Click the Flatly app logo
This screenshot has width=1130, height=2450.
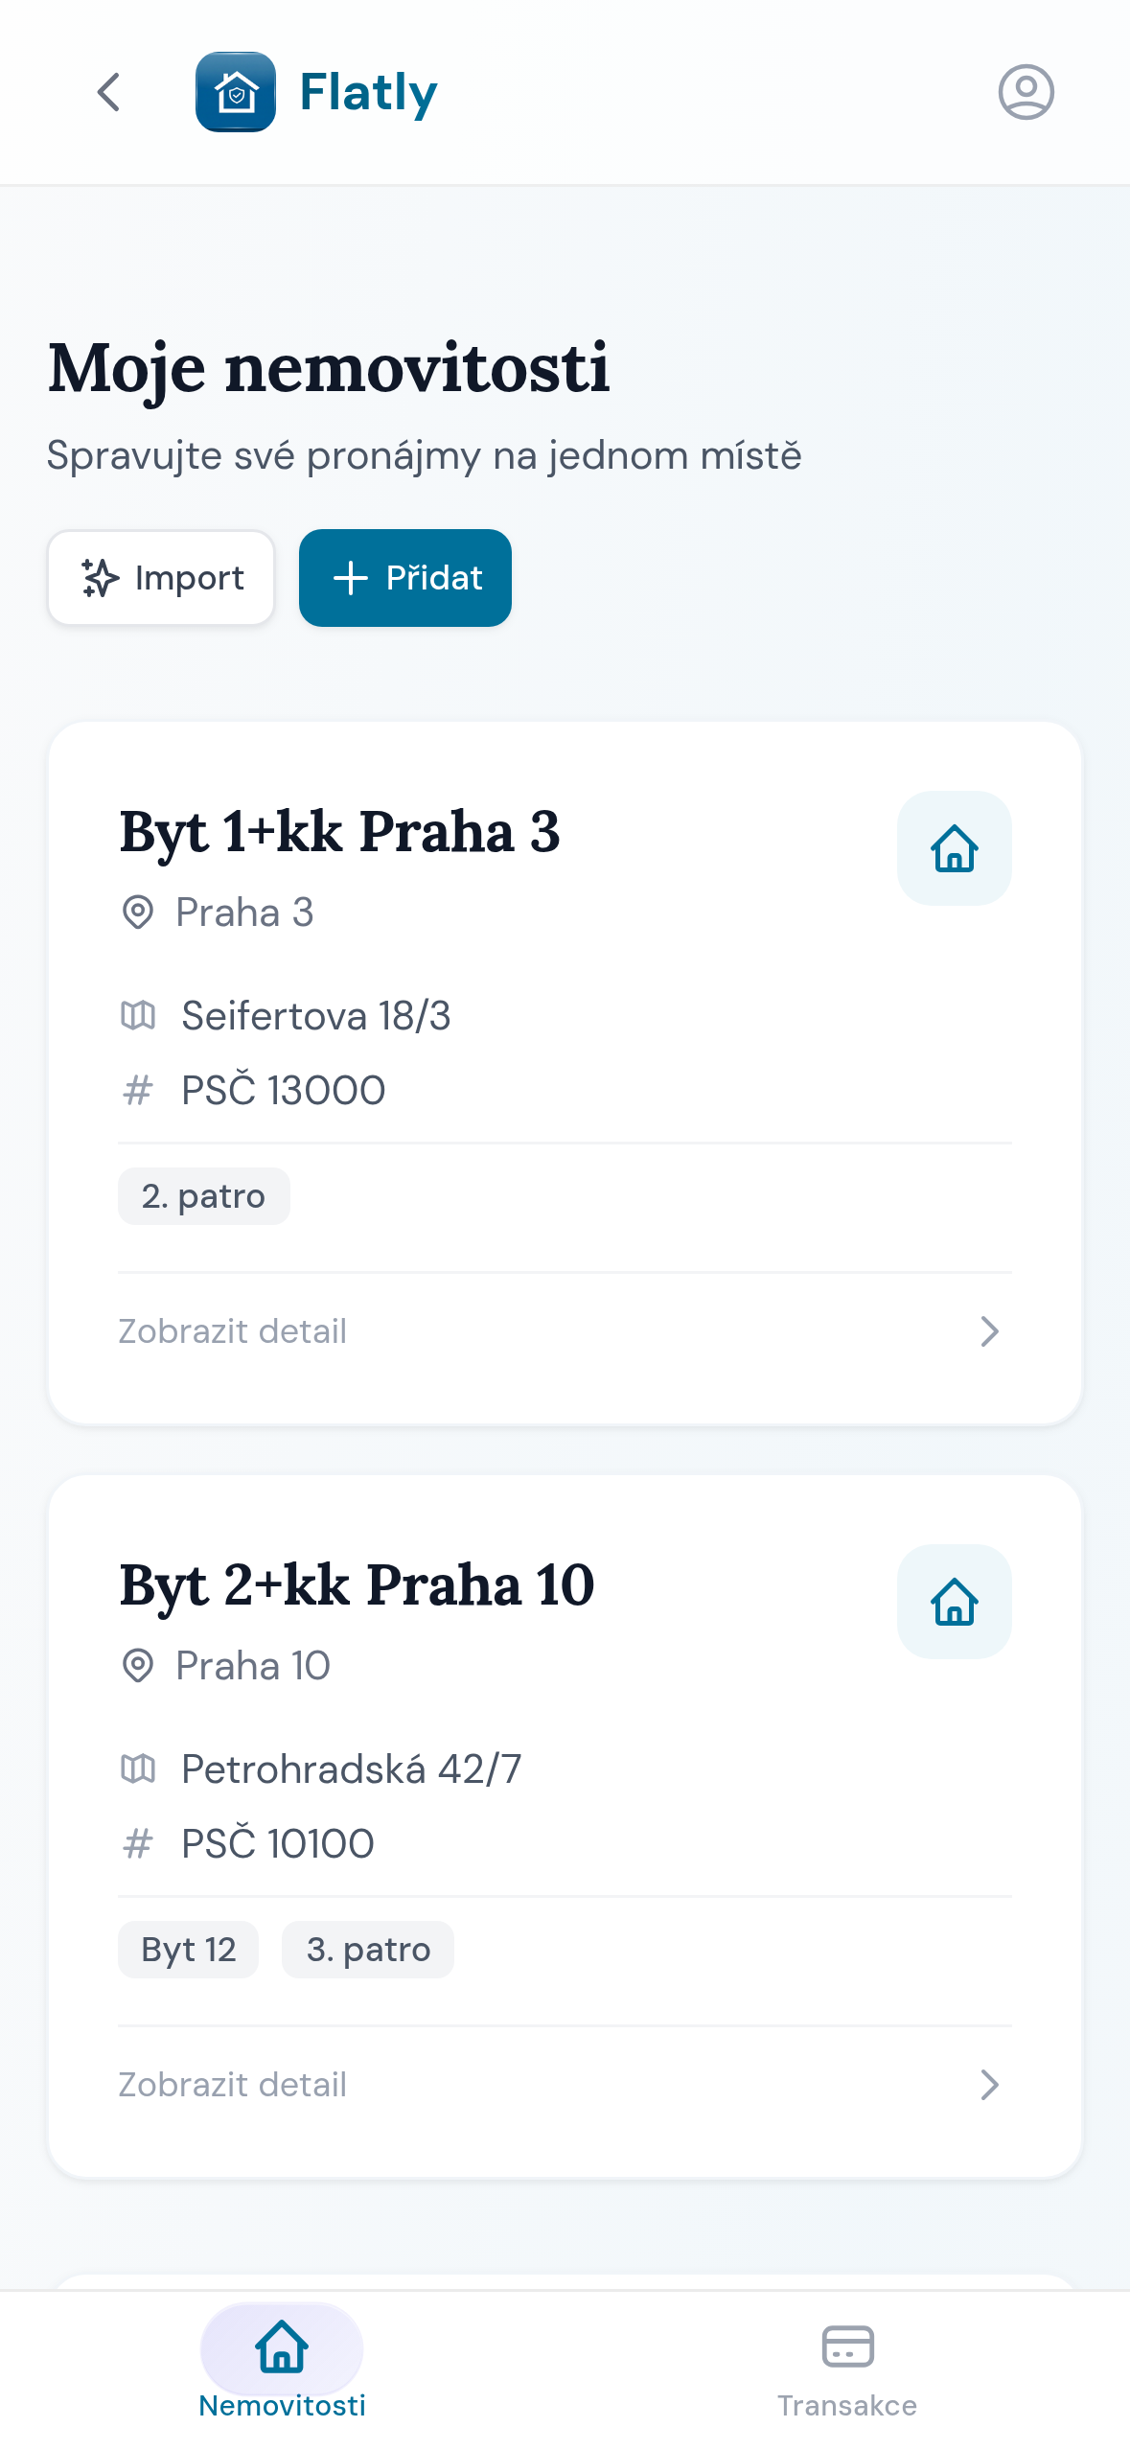point(236,93)
